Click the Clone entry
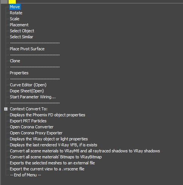This screenshot has height=185, width=183. (15, 61)
